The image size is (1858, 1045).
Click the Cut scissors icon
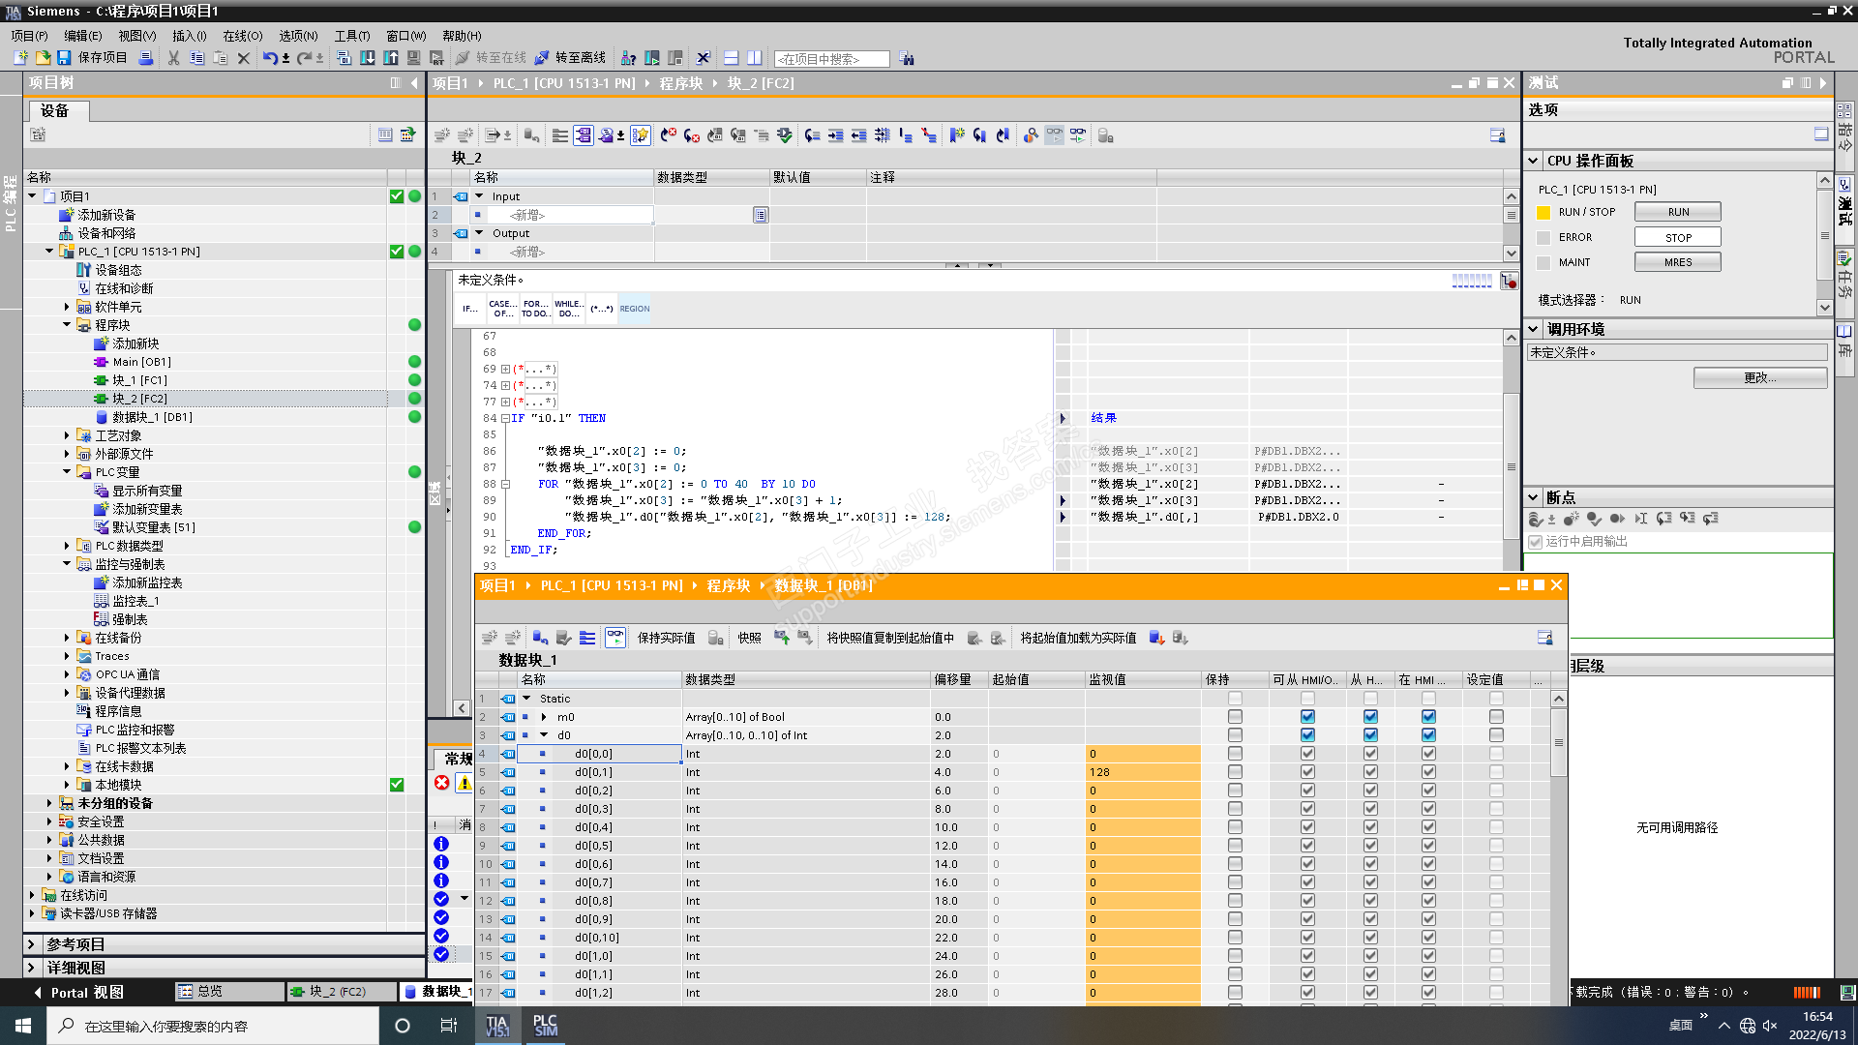[173, 58]
